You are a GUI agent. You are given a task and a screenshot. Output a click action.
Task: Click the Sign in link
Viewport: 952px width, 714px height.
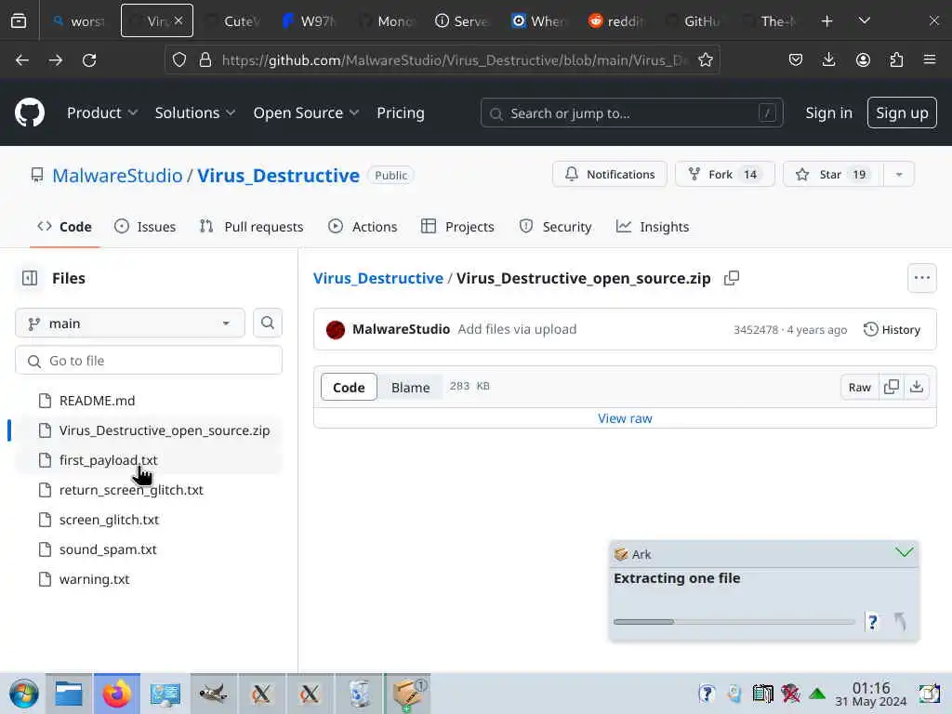coord(828,112)
